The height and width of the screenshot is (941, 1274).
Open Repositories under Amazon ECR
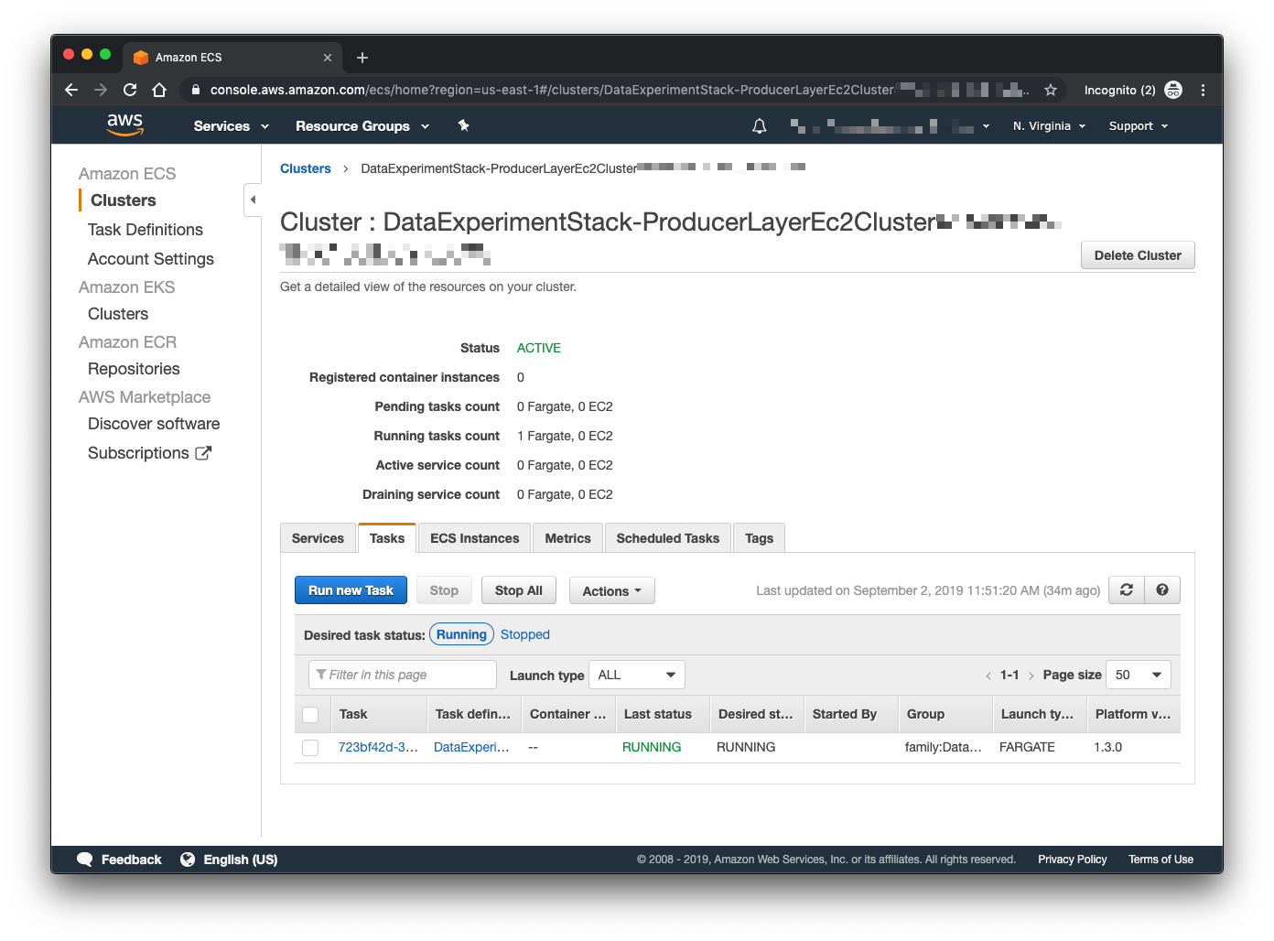click(x=134, y=369)
